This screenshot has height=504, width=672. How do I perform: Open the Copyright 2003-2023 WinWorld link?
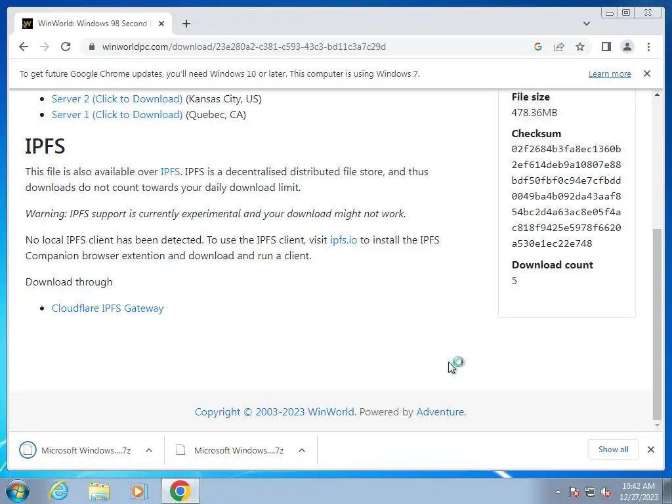click(274, 412)
